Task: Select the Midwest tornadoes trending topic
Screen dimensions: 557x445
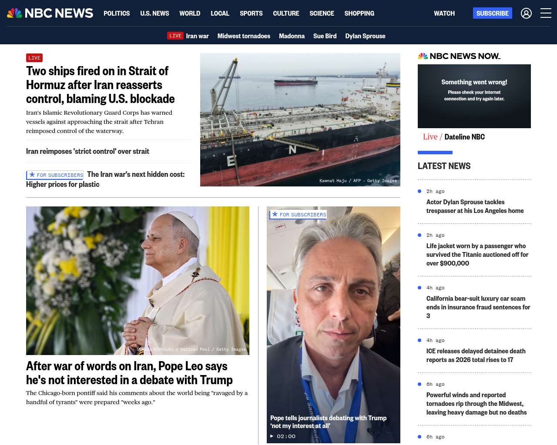Action: click(x=244, y=36)
